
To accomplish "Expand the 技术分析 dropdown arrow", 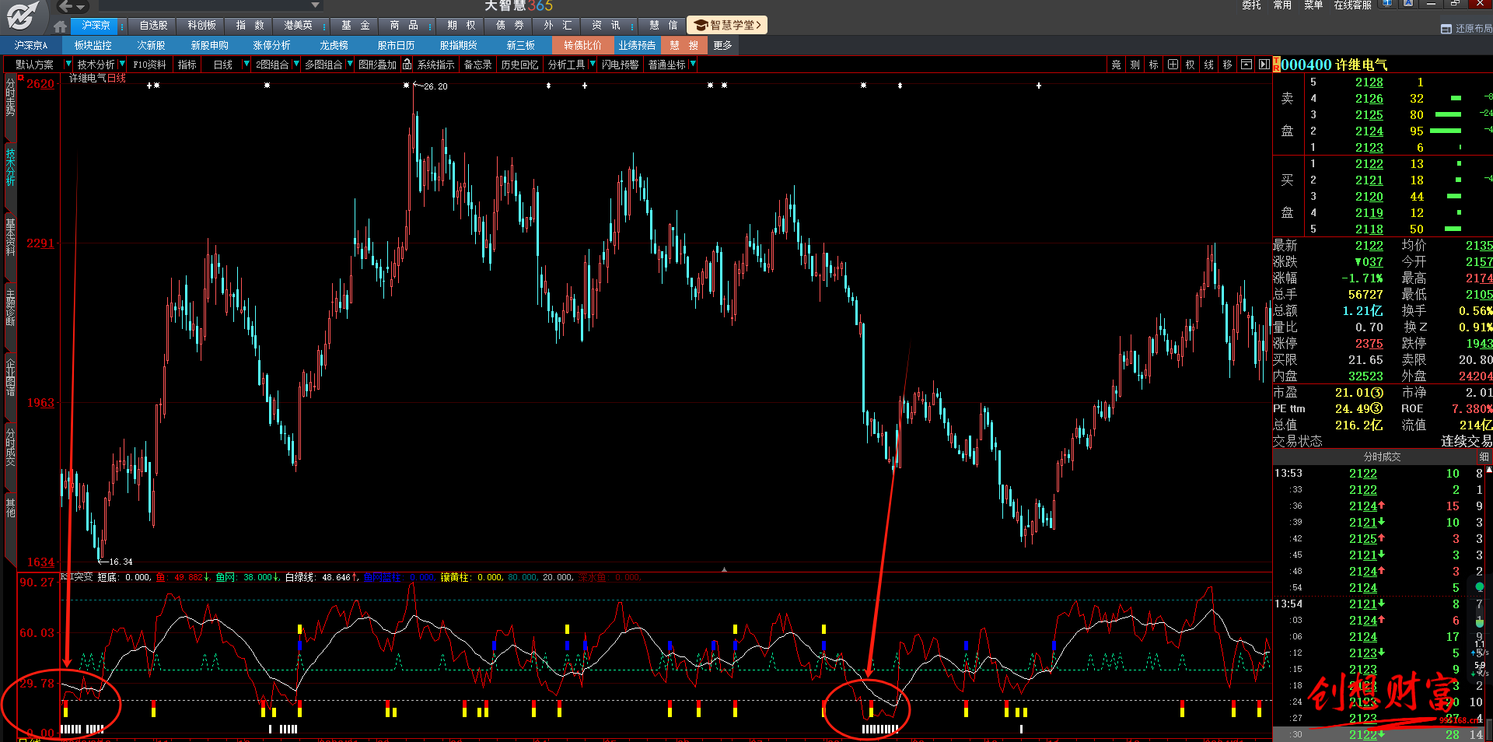I will click(x=121, y=65).
